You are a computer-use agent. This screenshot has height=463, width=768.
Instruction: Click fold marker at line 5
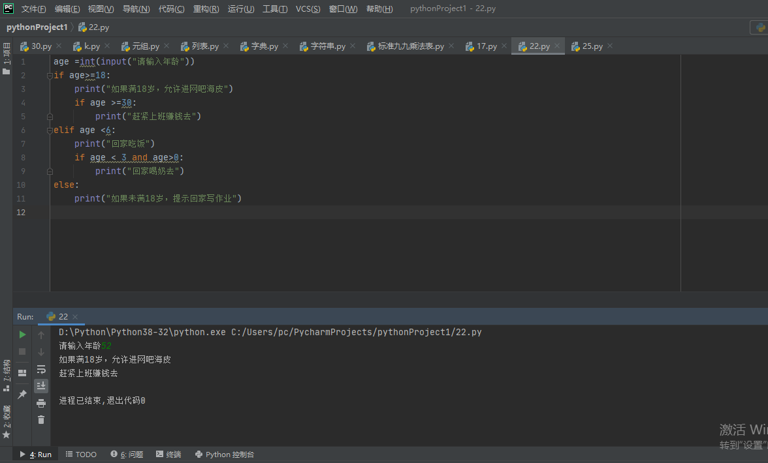50,116
